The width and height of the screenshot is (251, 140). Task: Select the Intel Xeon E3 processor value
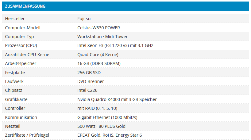point(115,45)
